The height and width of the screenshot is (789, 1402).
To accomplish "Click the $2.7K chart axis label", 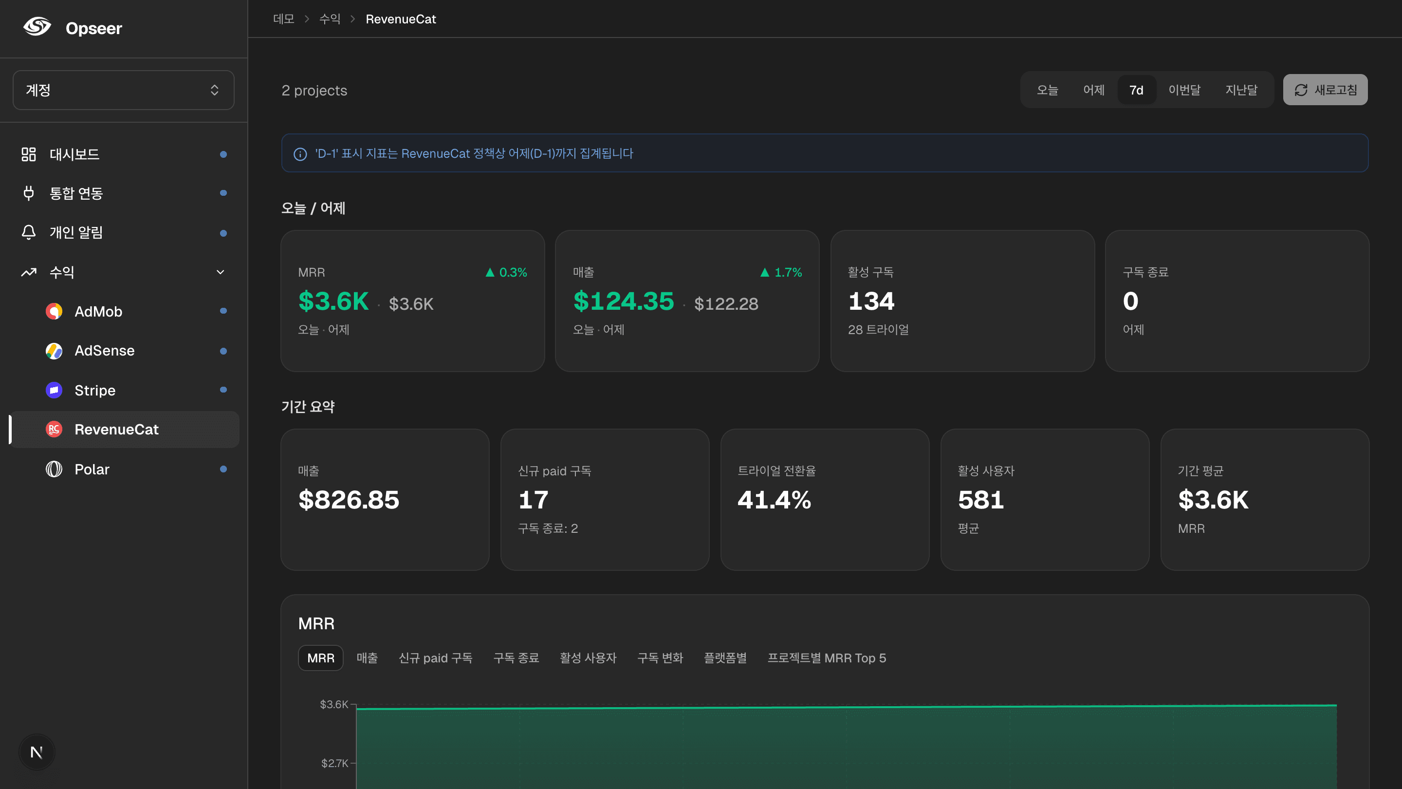I will [334, 763].
